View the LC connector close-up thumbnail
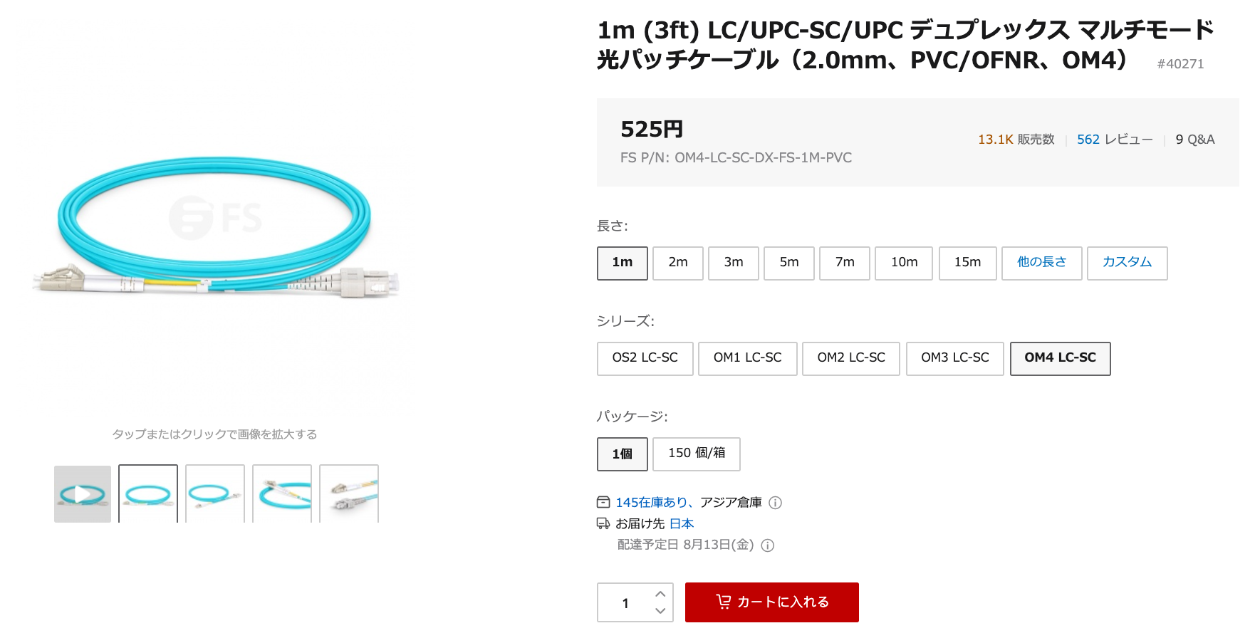 point(349,494)
